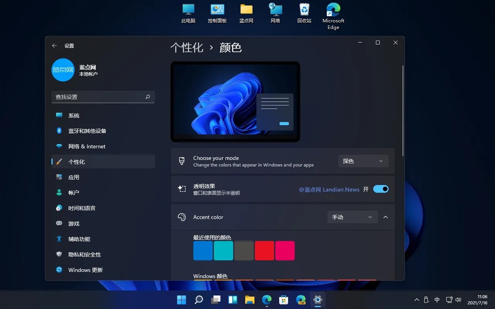Image resolution: width=495 pixels, height=309 pixels.
Task: Open 应用 settings category
Action: coord(103,177)
